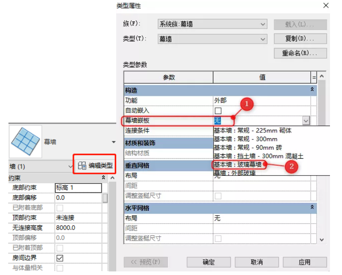
Task: Collapse the 构造 section group
Action: click(x=312, y=89)
